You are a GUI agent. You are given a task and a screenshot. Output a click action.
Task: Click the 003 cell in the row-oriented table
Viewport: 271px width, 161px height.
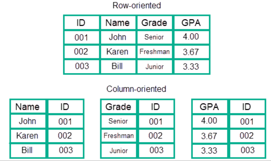pyautogui.click(x=82, y=66)
